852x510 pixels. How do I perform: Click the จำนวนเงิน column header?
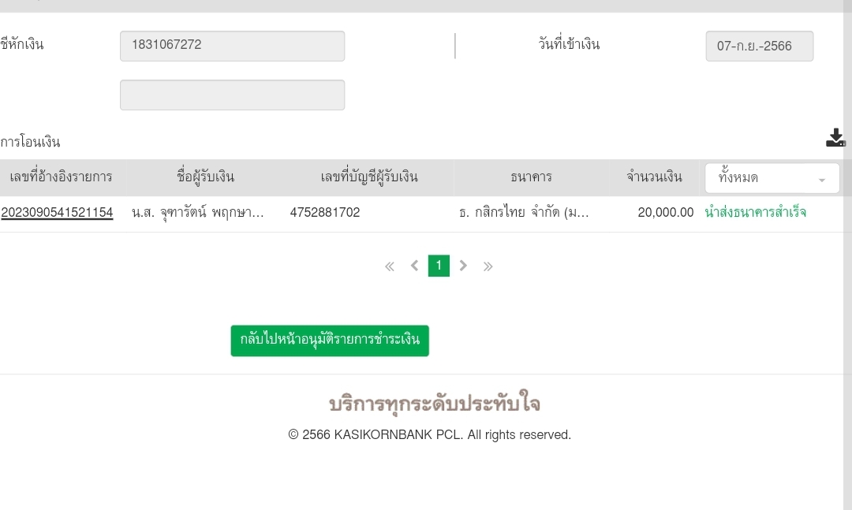(x=654, y=177)
